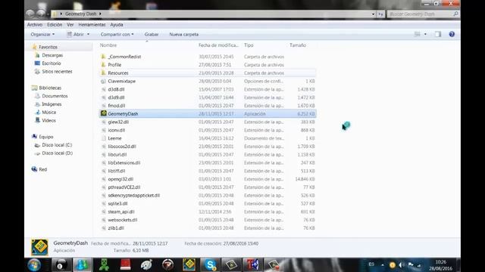Select the GeometryDash application file

click(208, 114)
